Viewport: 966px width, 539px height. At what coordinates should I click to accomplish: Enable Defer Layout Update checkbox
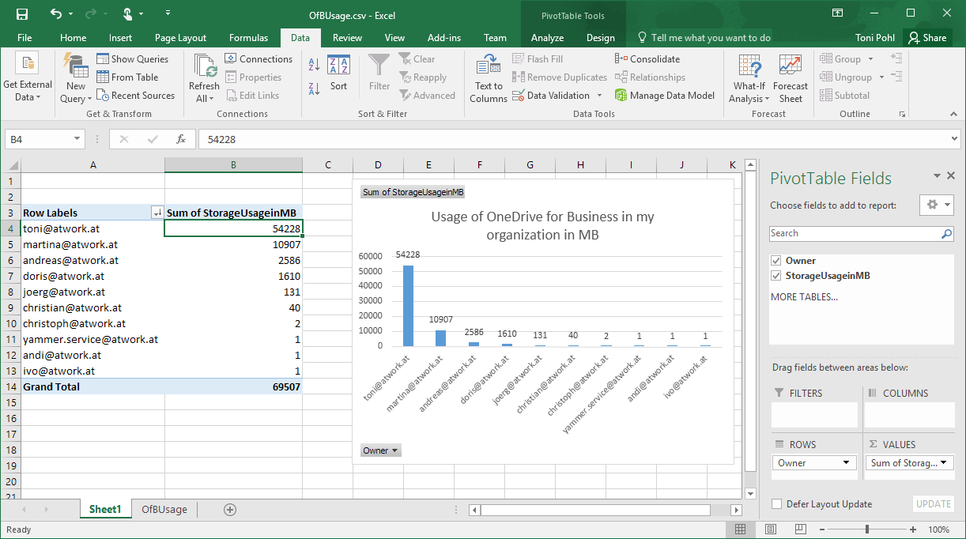[776, 504]
